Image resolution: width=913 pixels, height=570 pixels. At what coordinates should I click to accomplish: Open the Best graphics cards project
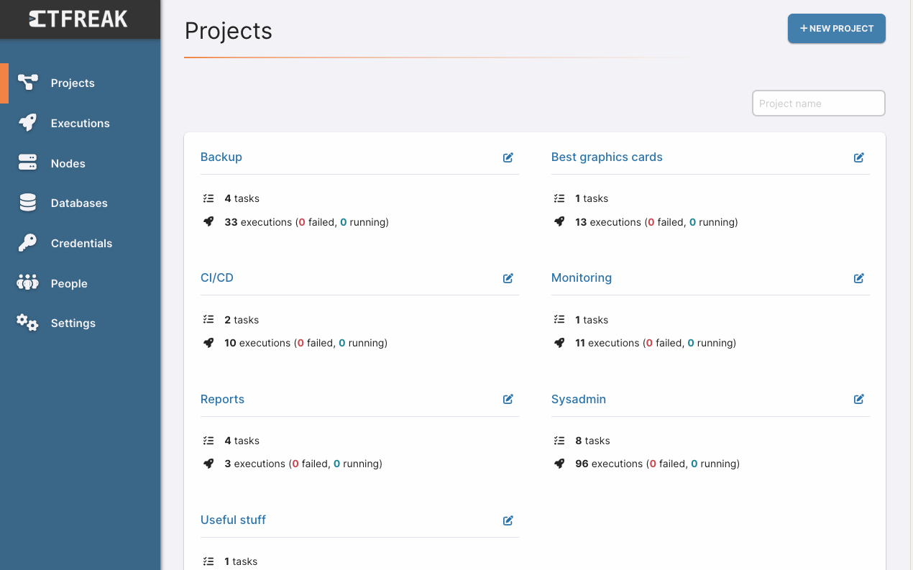click(607, 157)
